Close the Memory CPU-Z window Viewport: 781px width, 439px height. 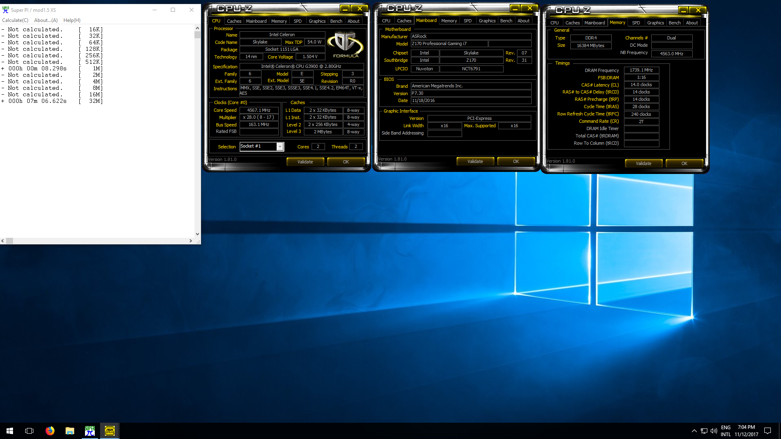tap(698, 10)
